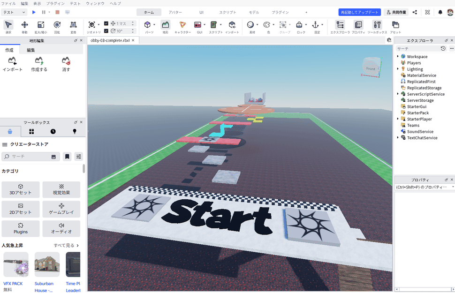Image resolution: width=455 pixels, height=301 pixels.
Task: Open viewport settings gear
Action: (389, 40)
